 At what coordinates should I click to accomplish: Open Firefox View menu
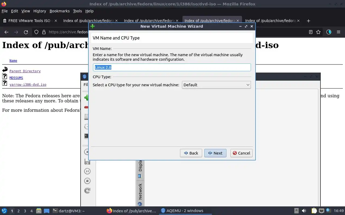pyautogui.click(x=26, y=11)
